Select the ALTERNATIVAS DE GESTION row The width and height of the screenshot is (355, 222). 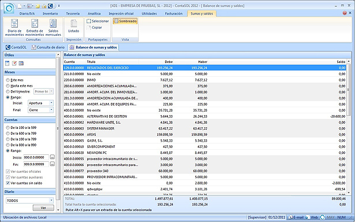[x=205, y=116]
